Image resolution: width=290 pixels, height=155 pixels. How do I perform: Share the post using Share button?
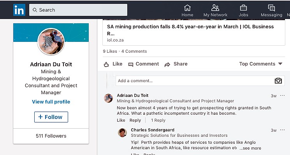[176, 64]
